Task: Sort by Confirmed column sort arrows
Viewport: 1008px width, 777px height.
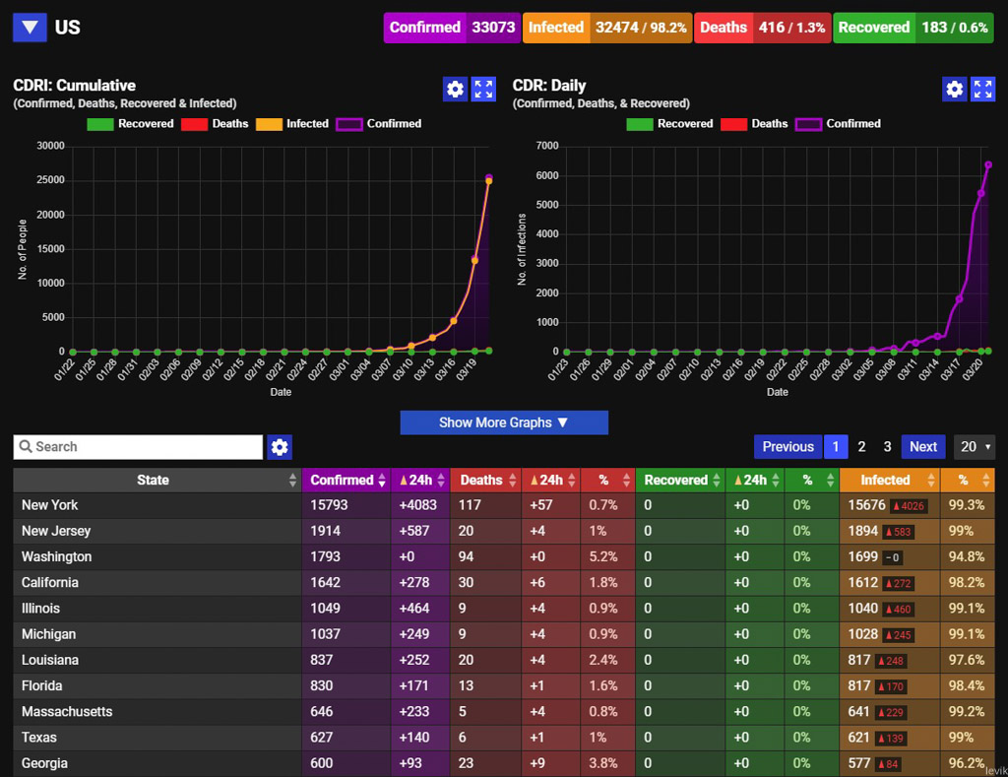Action: [x=382, y=481]
